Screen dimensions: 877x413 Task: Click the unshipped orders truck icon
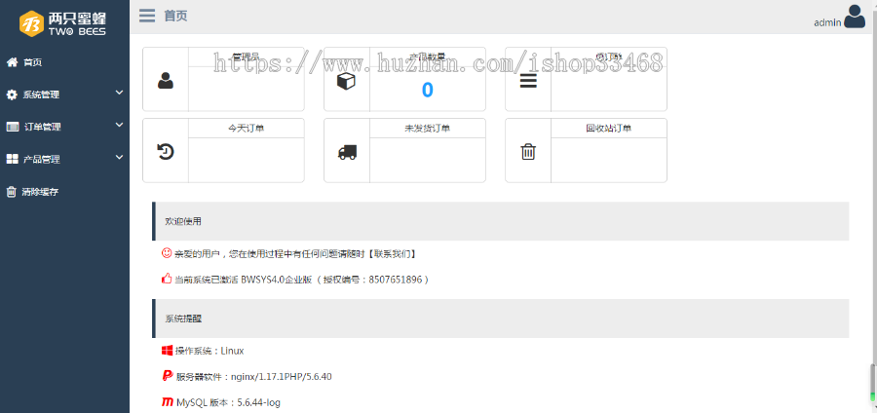(x=347, y=152)
